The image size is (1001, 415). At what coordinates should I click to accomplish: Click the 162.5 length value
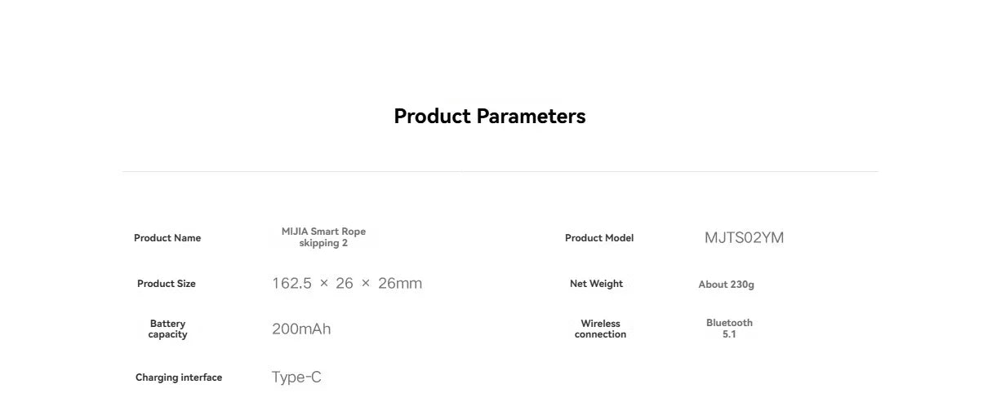click(291, 284)
